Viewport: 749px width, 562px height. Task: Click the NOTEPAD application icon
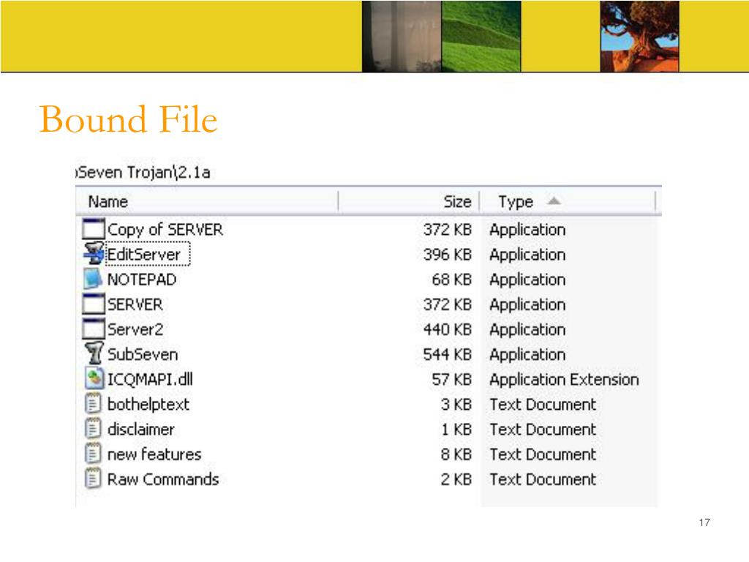93,279
